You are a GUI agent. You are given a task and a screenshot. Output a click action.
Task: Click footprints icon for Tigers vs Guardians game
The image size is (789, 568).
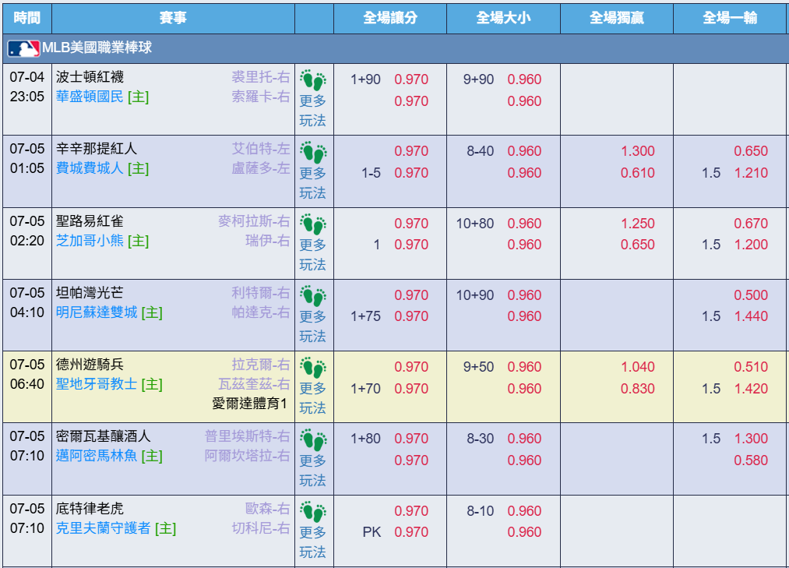[313, 512]
